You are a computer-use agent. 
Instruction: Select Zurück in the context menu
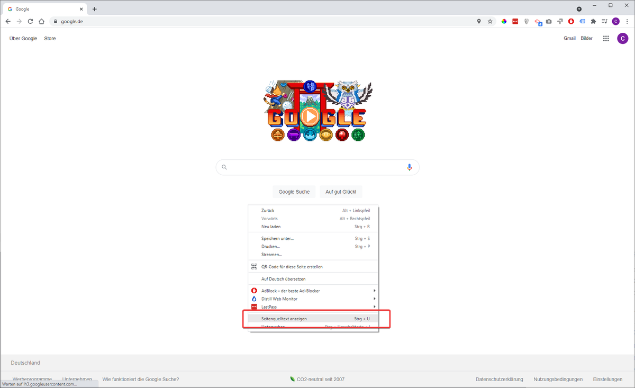tap(313, 211)
